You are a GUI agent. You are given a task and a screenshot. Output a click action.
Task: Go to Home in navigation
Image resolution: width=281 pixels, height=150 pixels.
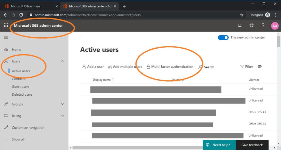coord(16,49)
